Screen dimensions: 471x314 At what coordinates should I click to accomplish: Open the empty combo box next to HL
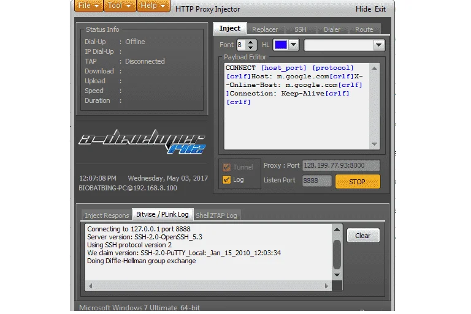click(344, 45)
